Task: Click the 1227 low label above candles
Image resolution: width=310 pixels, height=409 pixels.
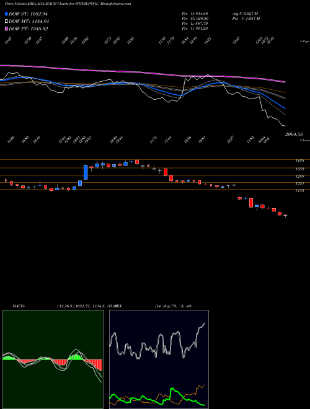Action: (231, 139)
